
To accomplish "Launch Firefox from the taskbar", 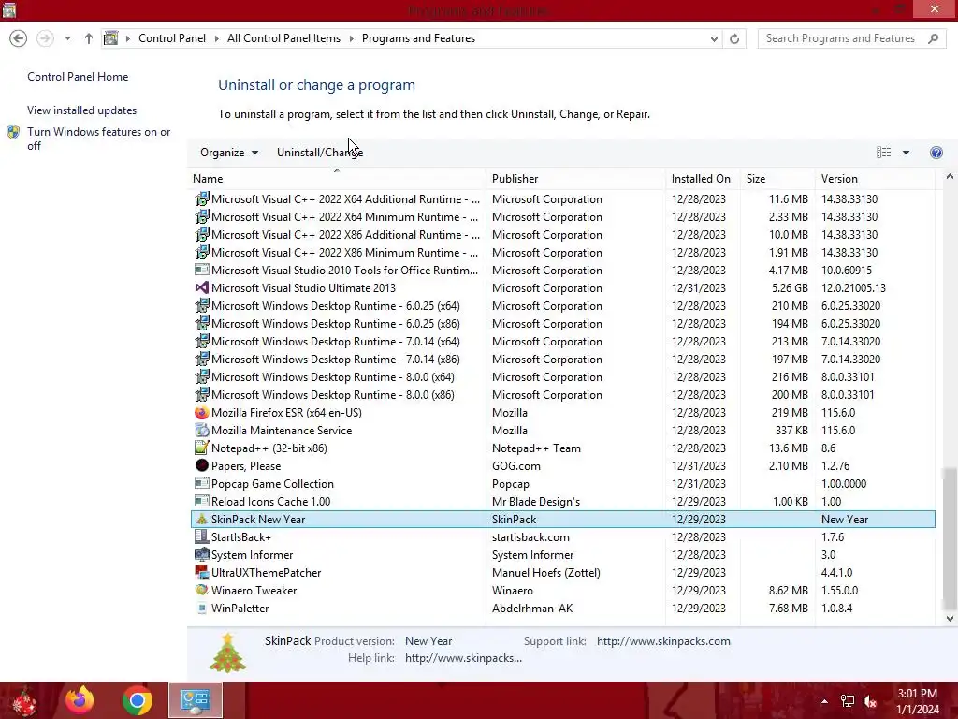I will coord(80,700).
